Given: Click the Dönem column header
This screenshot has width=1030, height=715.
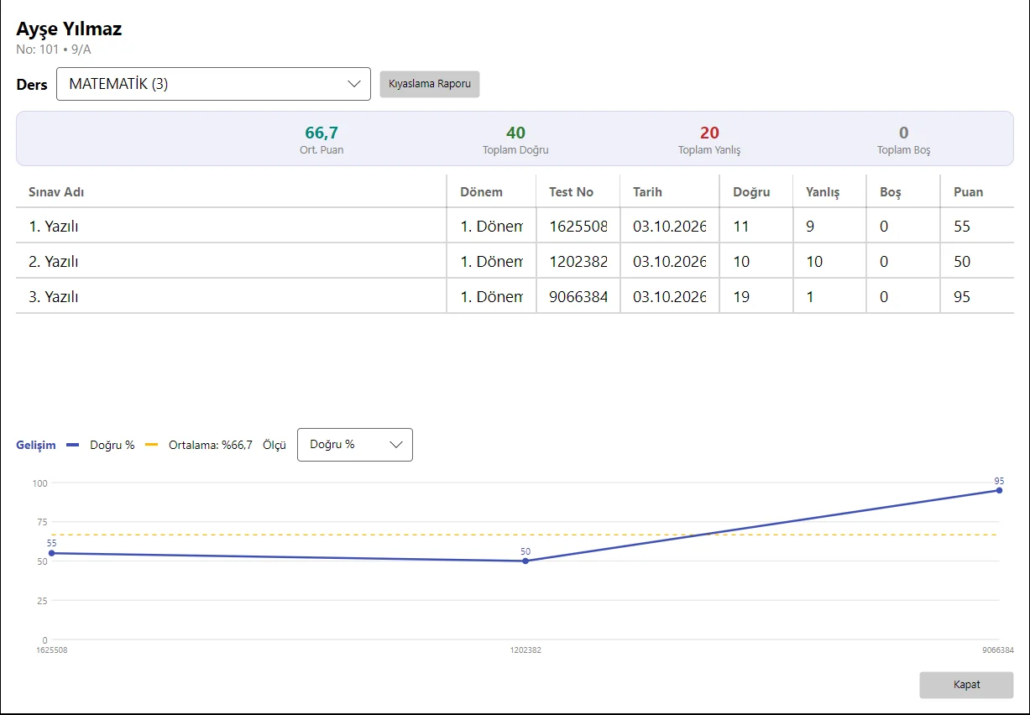Looking at the screenshot, I should point(481,192).
